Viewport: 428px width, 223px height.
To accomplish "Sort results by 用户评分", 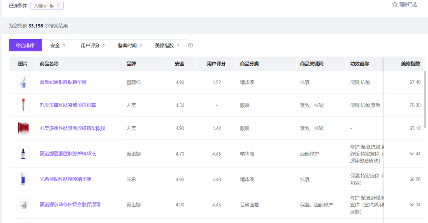I will click(x=93, y=46).
